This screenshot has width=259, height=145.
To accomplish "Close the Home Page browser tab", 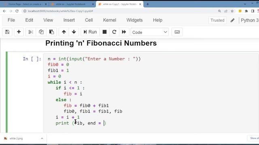I will [46, 4].
